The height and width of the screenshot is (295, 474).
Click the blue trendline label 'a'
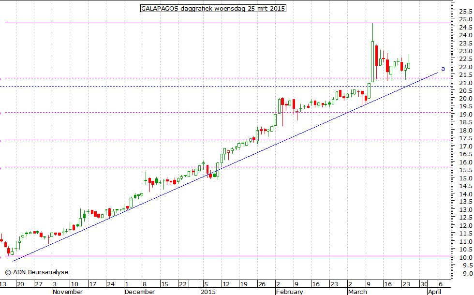(x=443, y=69)
